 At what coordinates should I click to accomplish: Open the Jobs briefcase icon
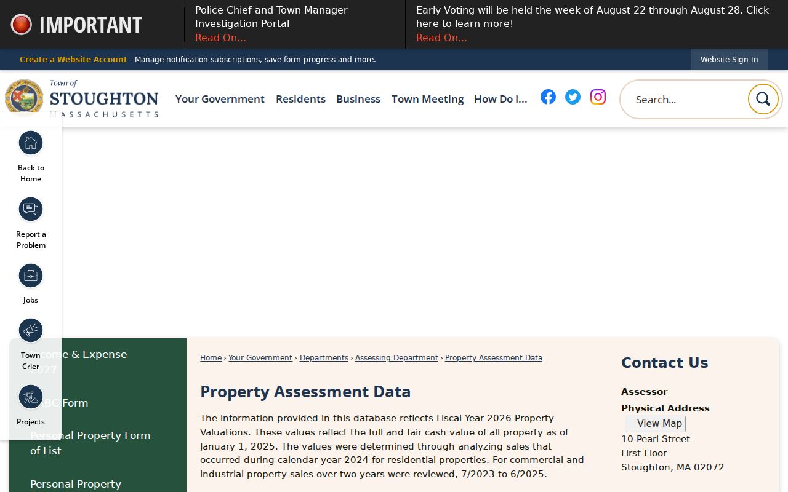coord(31,276)
